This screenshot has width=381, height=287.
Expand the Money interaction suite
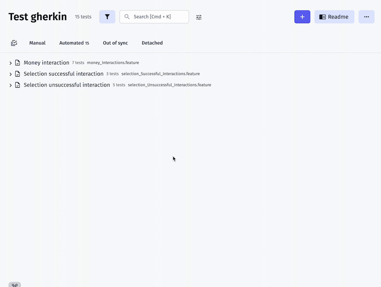pyautogui.click(x=10, y=63)
